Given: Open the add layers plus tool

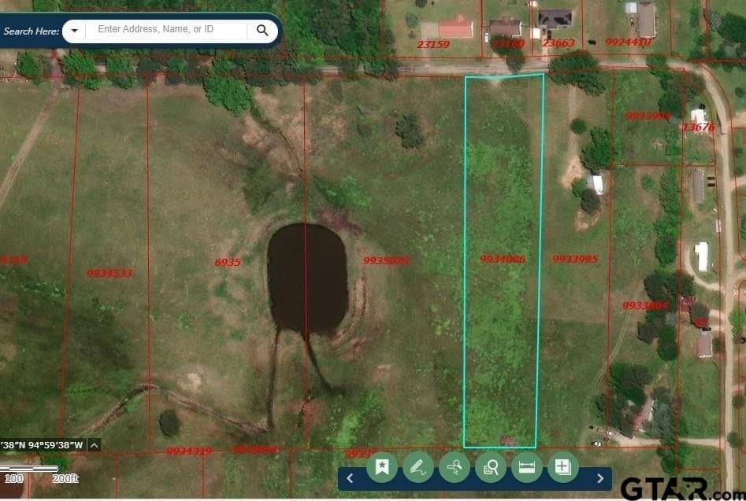Looking at the screenshot, I should pyautogui.click(x=562, y=467).
